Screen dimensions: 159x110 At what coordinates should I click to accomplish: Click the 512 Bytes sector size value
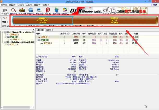click(114, 69)
